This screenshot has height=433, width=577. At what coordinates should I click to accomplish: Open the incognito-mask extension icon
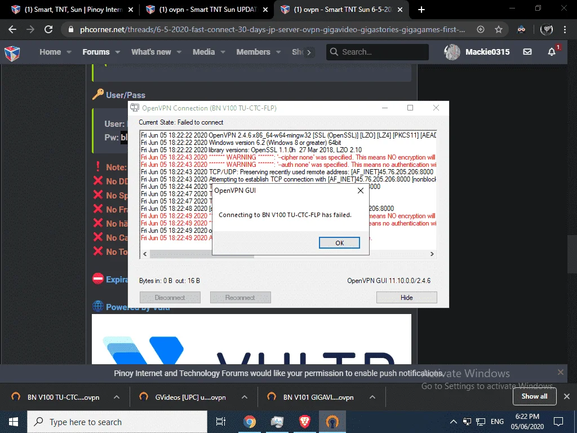coord(521,29)
